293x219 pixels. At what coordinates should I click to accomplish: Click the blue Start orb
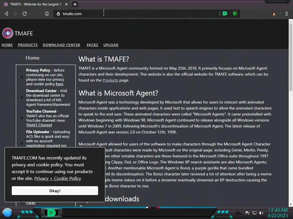7,213
